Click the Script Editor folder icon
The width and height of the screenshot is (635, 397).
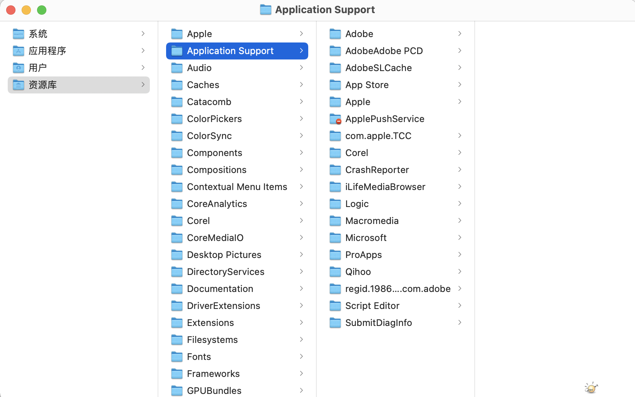(335, 306)
